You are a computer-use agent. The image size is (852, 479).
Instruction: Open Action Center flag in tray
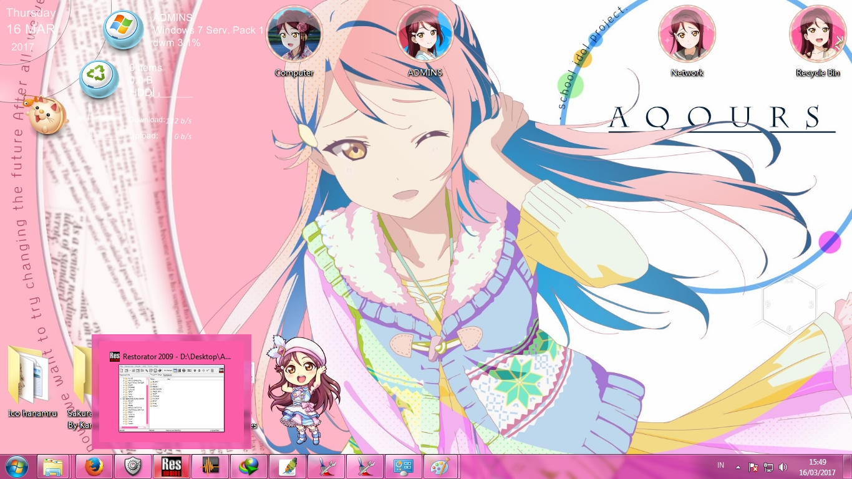point(753,467)
